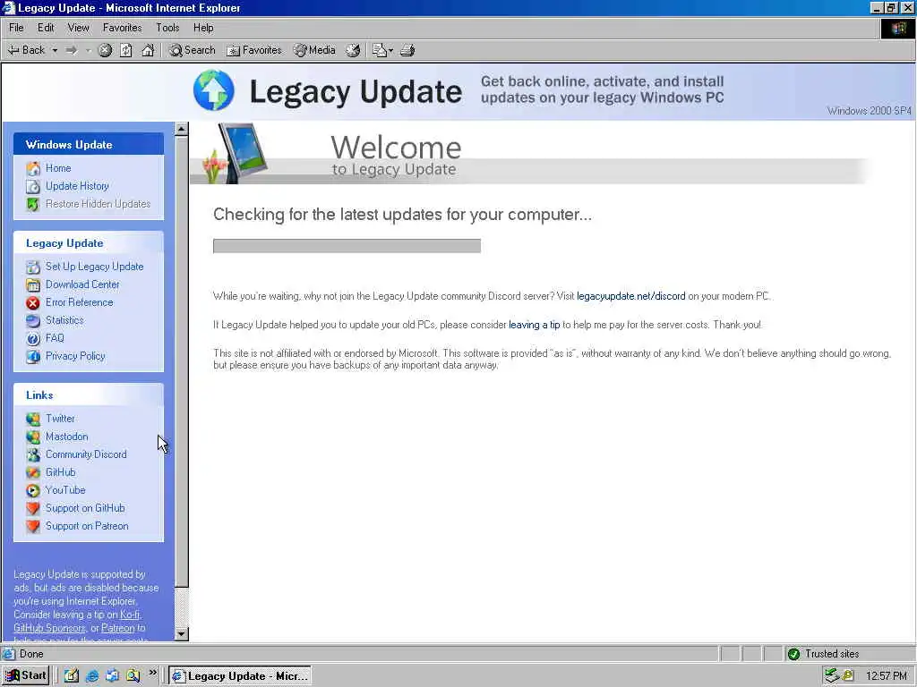Click the Set Up Legacy Update icon
The width and height of the screenshot is (917, 687).
(x=33, y=267)
